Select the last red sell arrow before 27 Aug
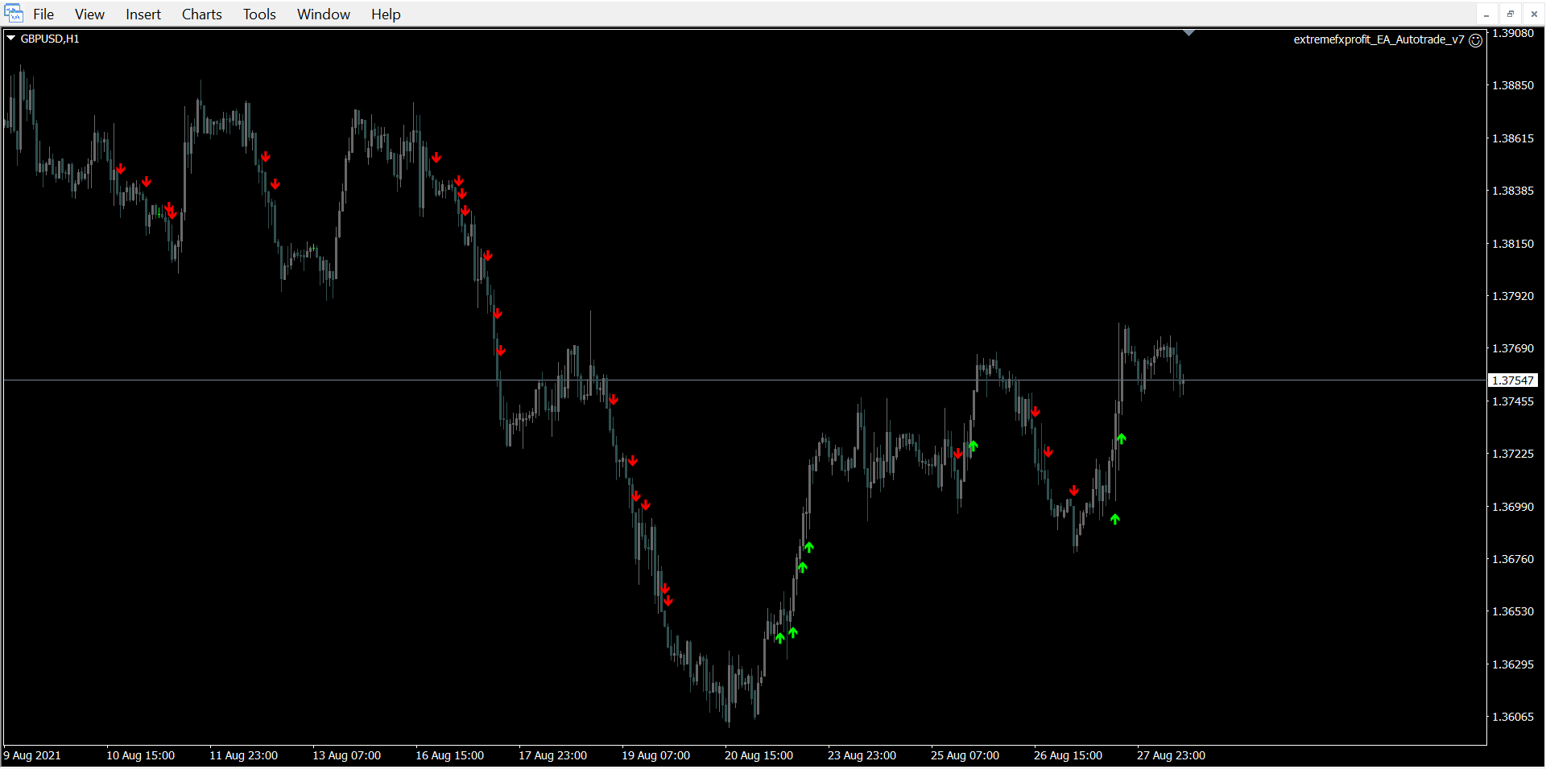This screenshot has width=1546, height=769. (x=1073, y=491)
